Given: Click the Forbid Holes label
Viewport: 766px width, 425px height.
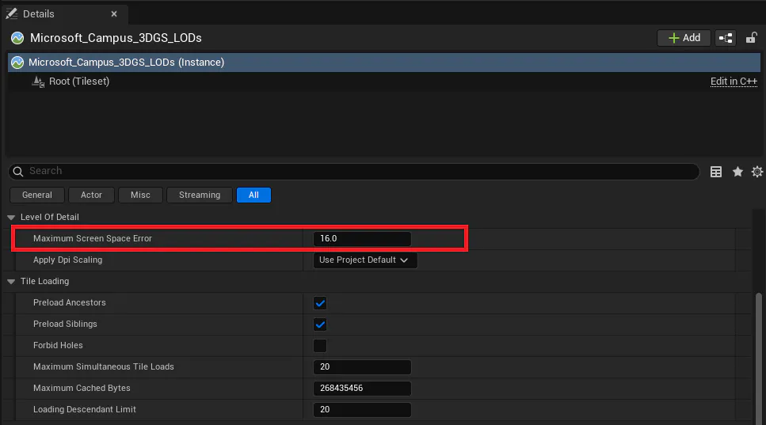Looking at the screenshot, I should click(58, 346).
